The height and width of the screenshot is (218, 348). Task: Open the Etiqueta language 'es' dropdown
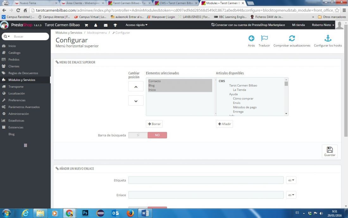pos(291,180)
